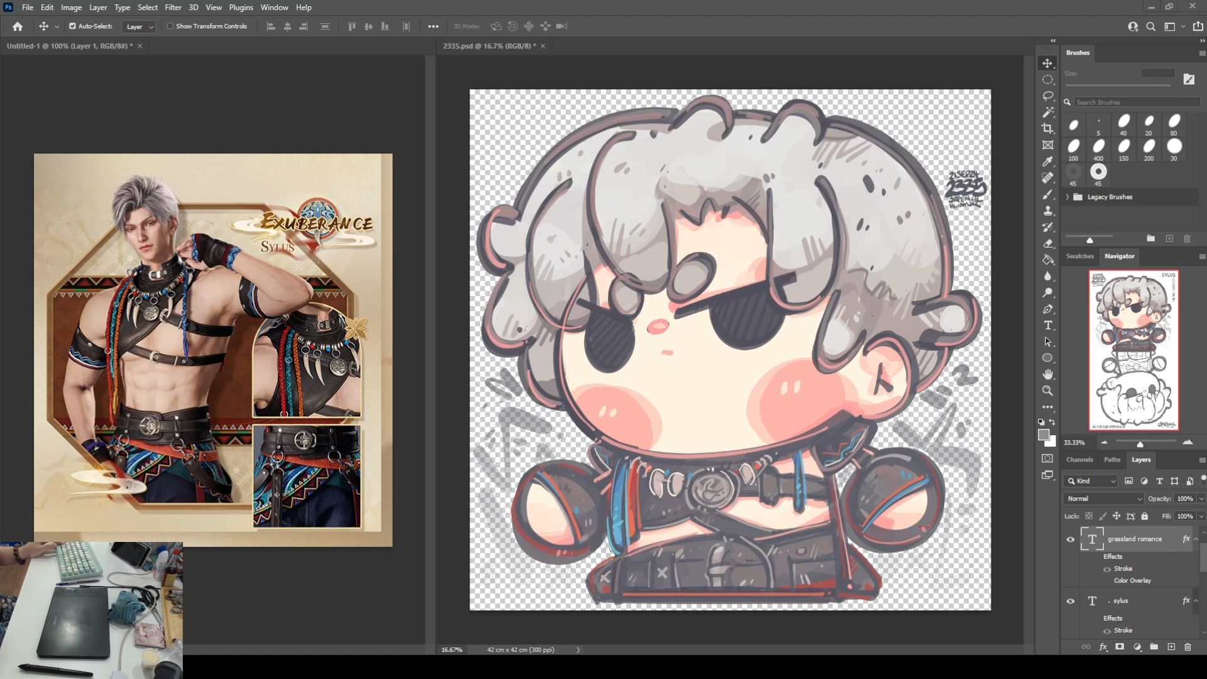Switch to the Channels tab
This screenshot has width=1207, height=679.
pos(1079,460)
